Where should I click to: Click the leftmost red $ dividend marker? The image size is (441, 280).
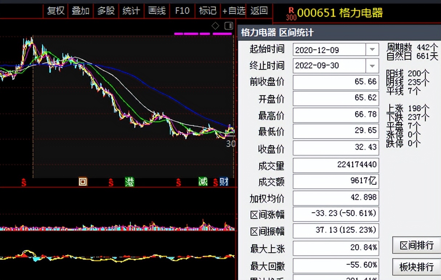click(x=23, y=183)
